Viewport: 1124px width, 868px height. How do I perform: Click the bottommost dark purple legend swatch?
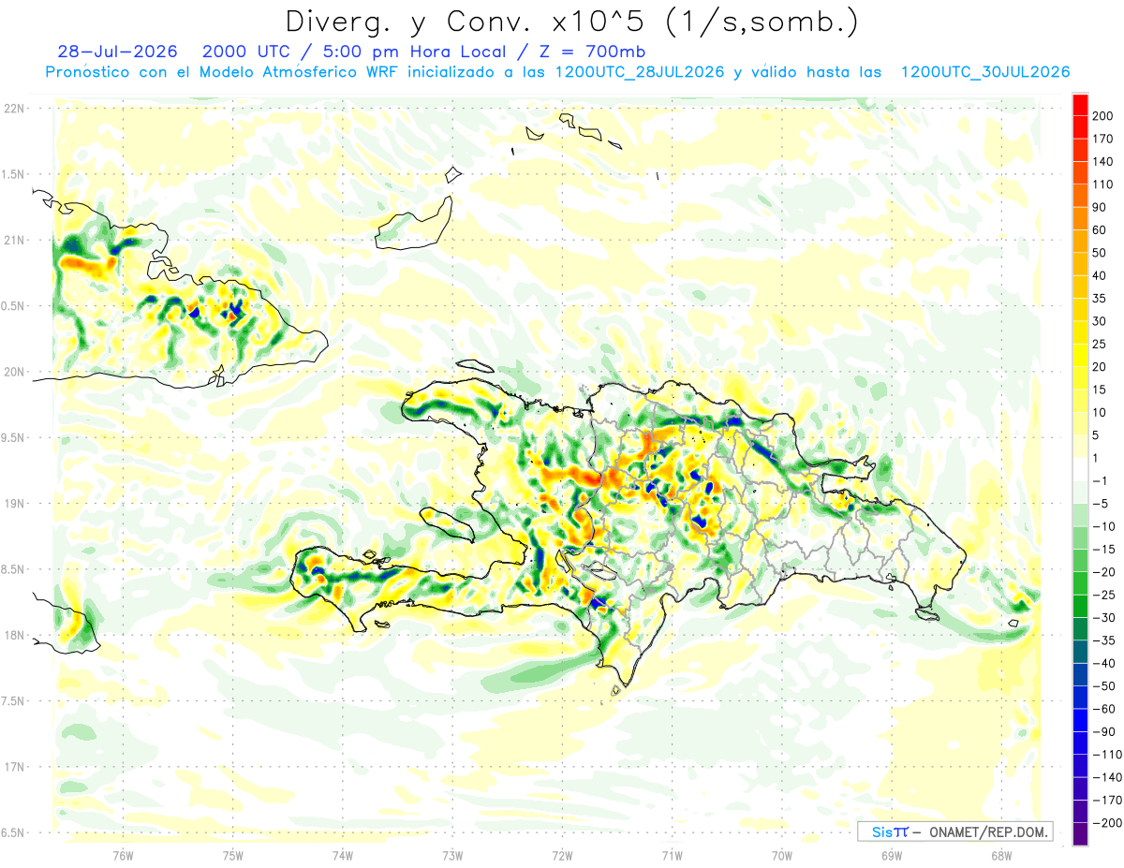pos(1080,833)
